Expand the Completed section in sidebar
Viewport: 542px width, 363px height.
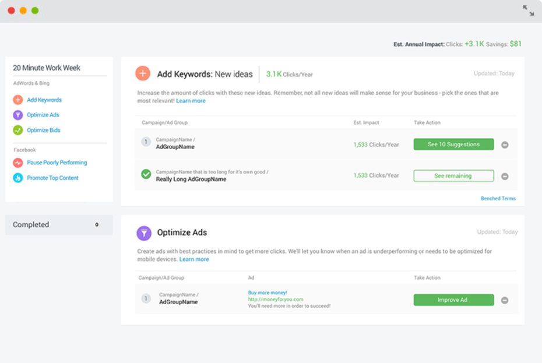(59, 225)
